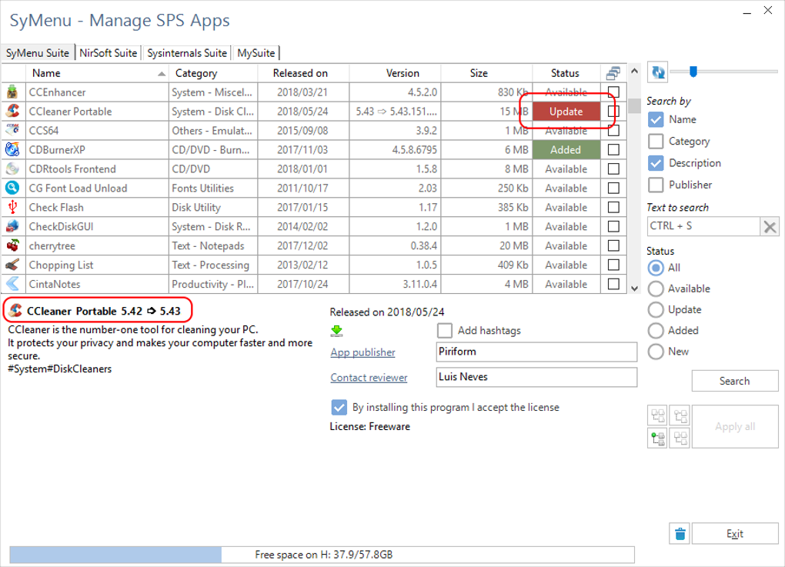This screenshot has height=567, width=785.
Task: Open the Contact reviewer link
Action: pyautogui.click(x=369, y=378)
